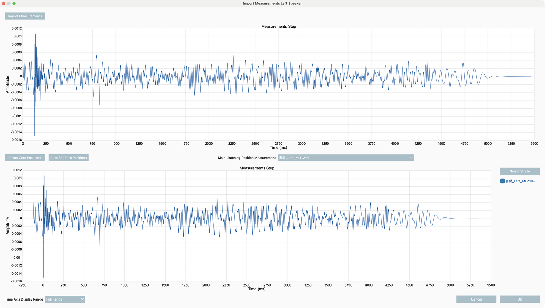
Task: Click the upper chart Amplitude axis label
Action: pos(7,84)
